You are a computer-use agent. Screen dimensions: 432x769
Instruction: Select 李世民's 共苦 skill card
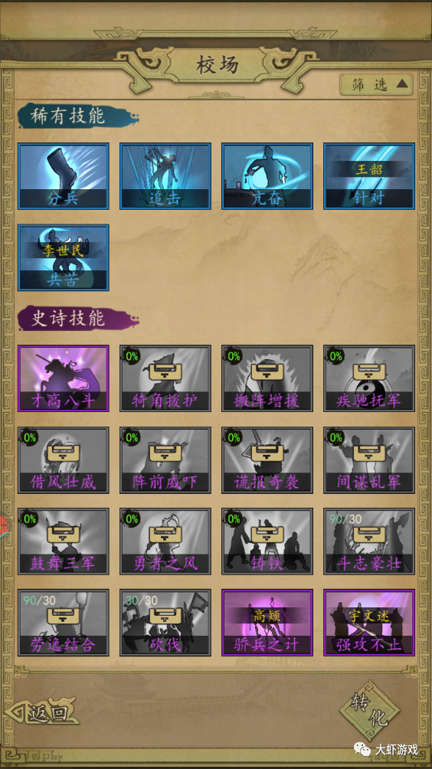64,257
